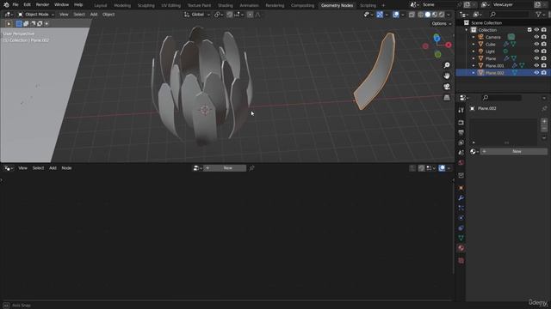Open node editor type dropdown
Viewport: 551px width, 309px height.
point(9,168)
